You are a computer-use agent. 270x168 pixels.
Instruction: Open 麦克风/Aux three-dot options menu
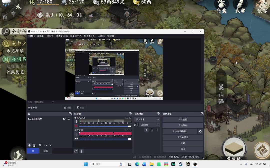coord(76,122)
